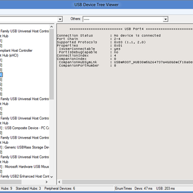Click the Connection Status label
The width and height of the screenshot is (193, 193).
75,35
